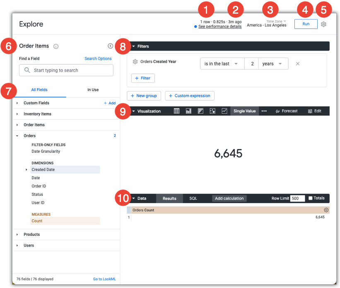Image resolution: width=340 pixels, height=288 pixels.
Task: Open Explore settings gear menu
Action: coord(324,24)
